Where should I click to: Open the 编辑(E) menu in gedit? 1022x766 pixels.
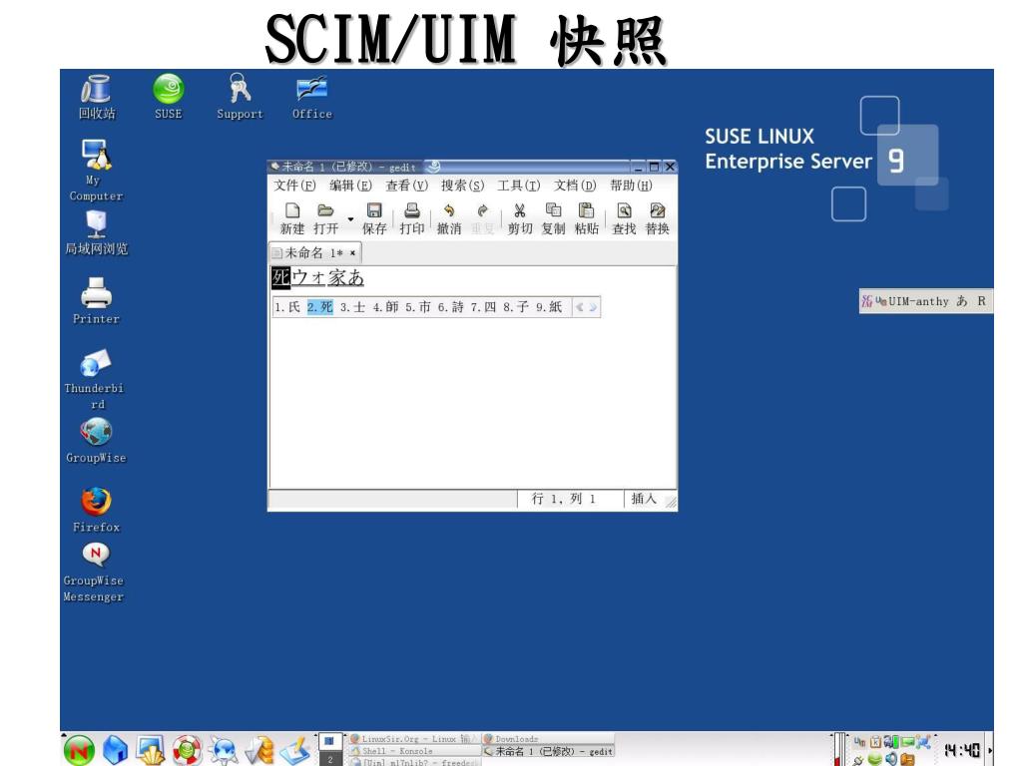(x=350, y=186)
